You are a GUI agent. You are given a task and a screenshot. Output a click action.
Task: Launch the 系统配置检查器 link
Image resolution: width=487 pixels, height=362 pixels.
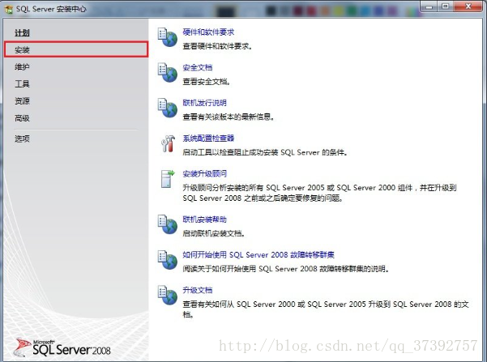coord(208,138)
